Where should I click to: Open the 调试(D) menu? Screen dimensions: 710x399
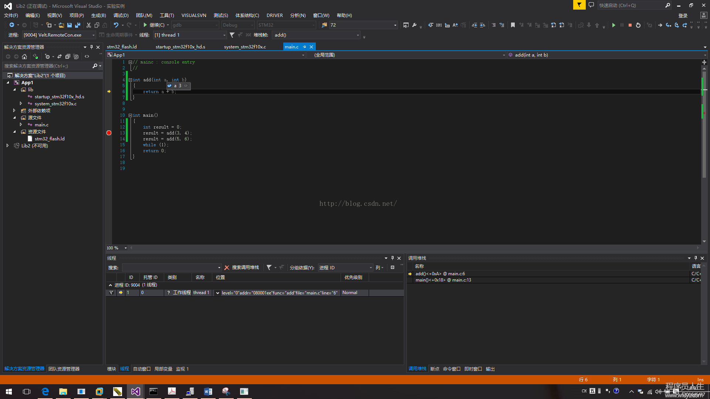tap(121, 15)
